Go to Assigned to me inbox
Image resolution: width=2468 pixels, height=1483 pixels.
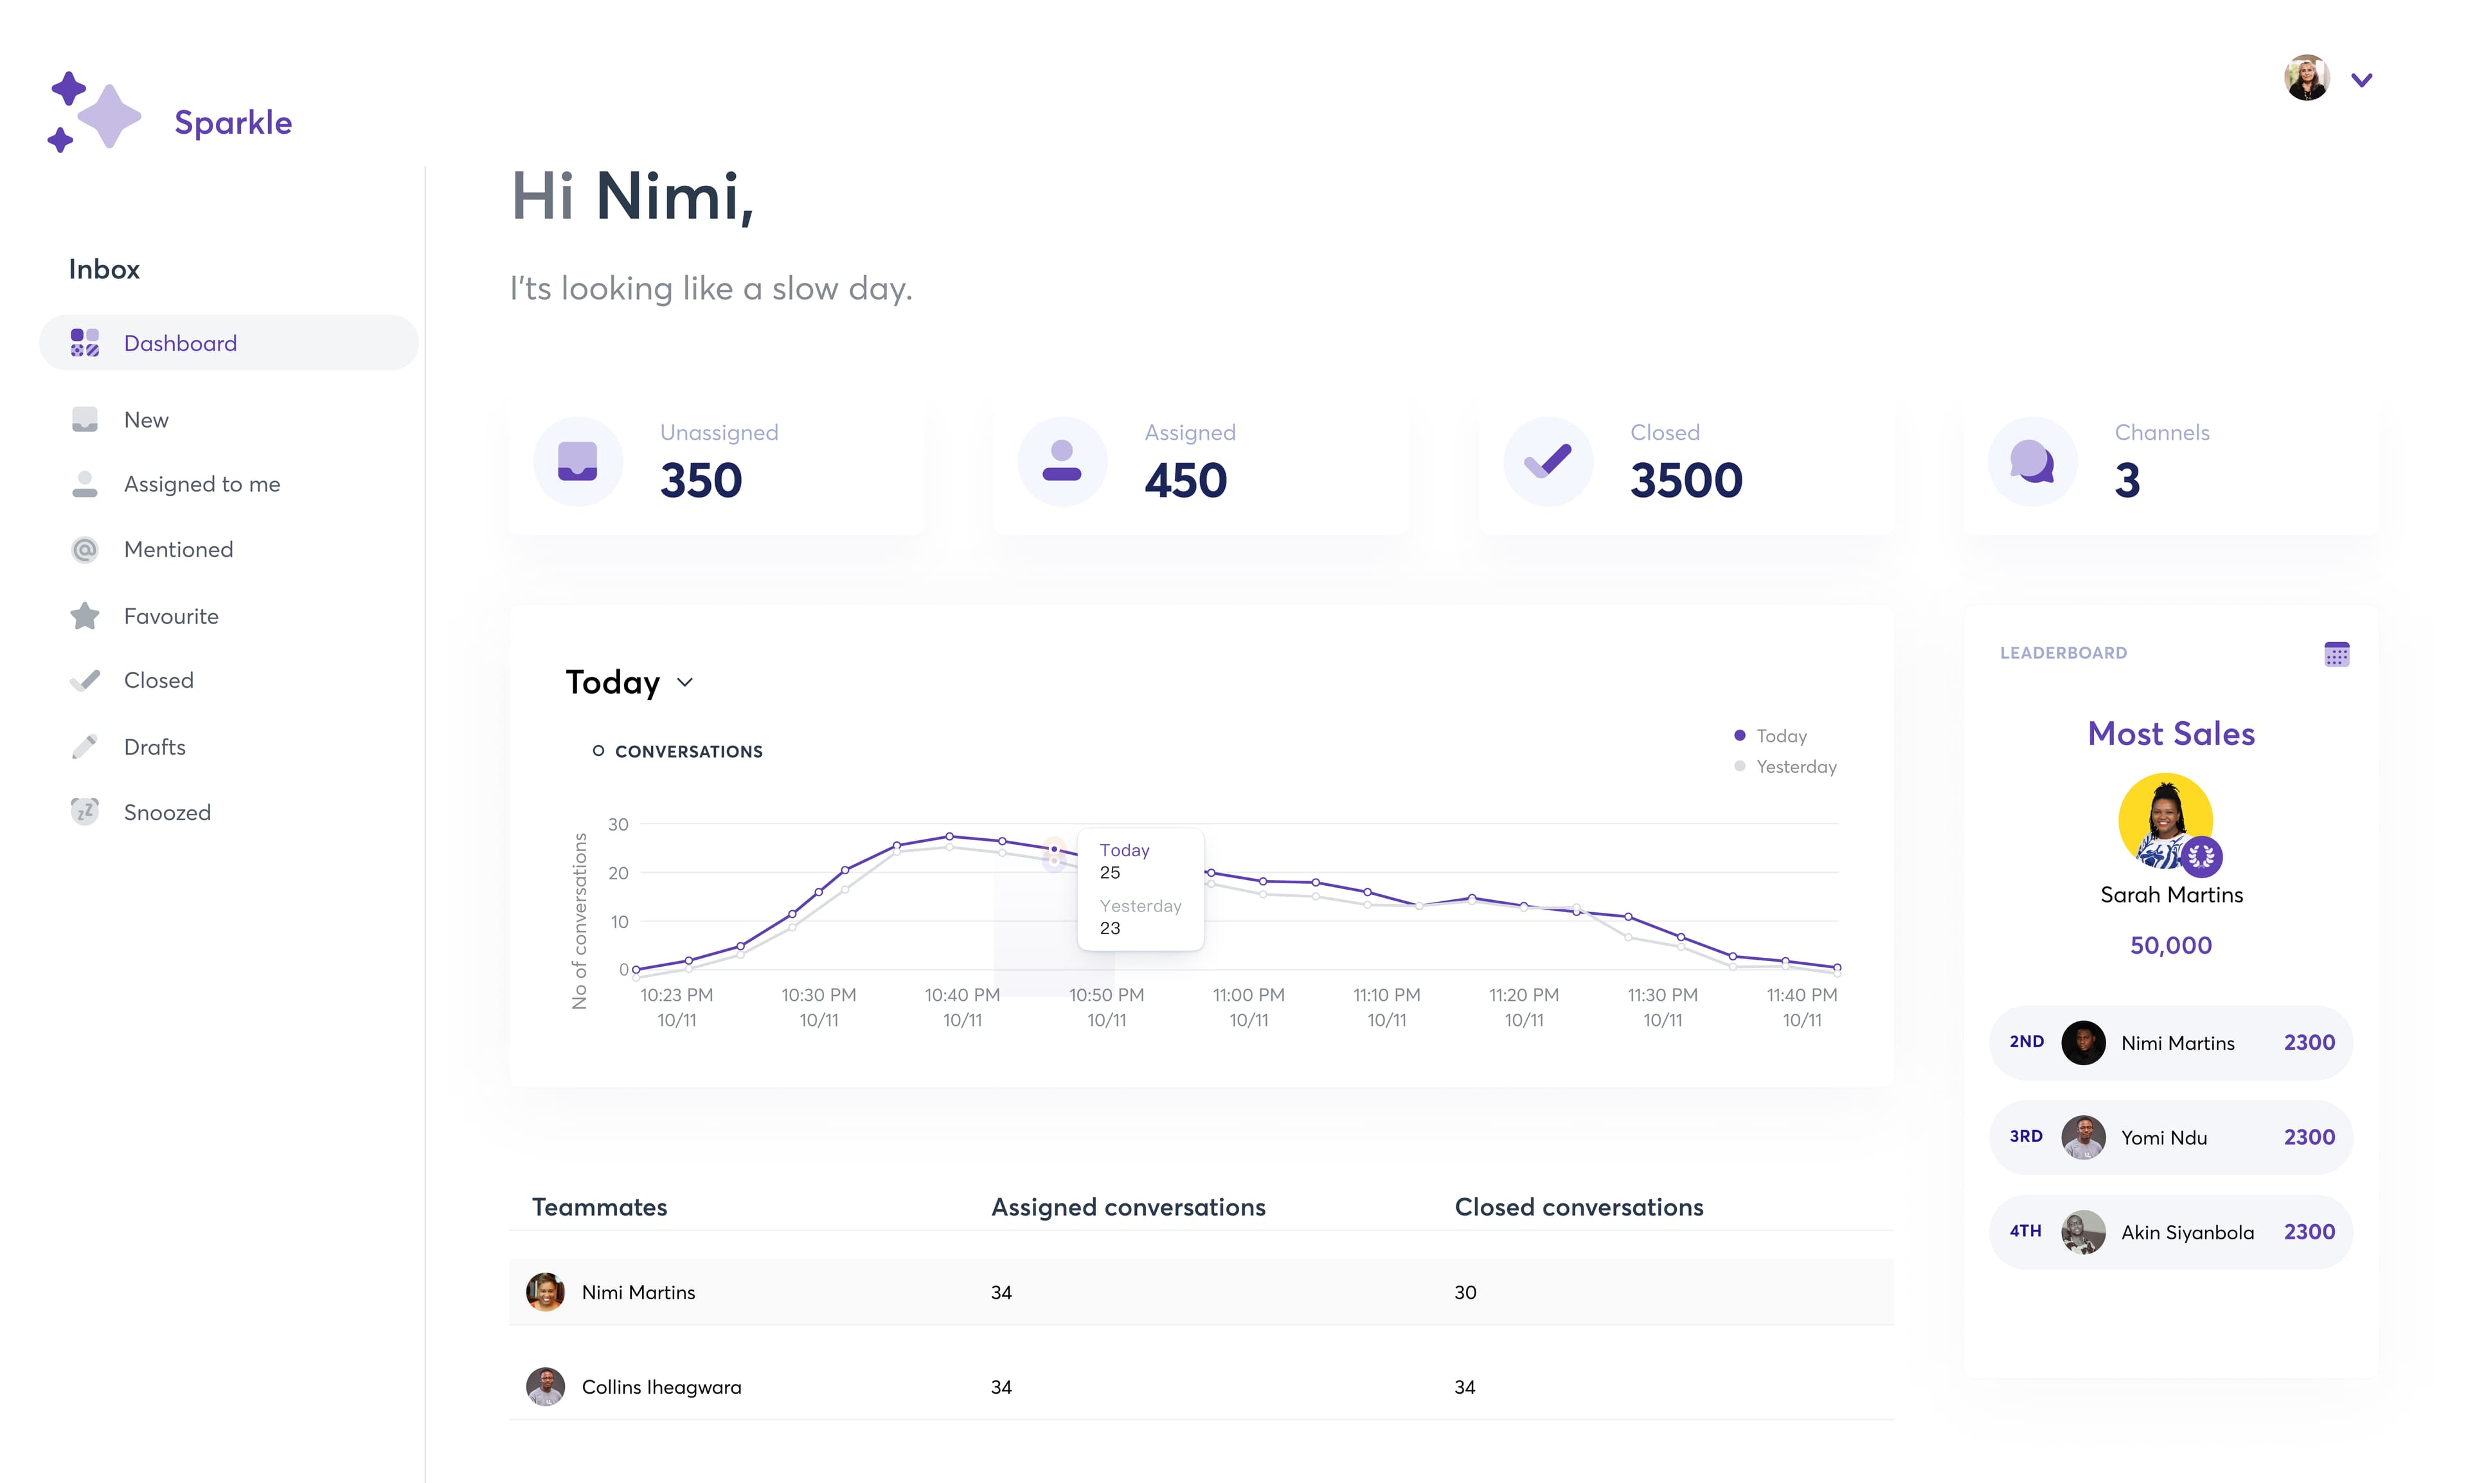[202, 483]
